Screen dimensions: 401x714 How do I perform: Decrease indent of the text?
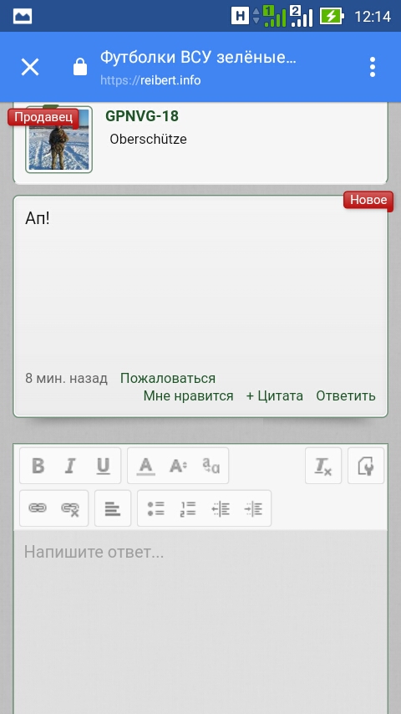[x=221, y=508]
